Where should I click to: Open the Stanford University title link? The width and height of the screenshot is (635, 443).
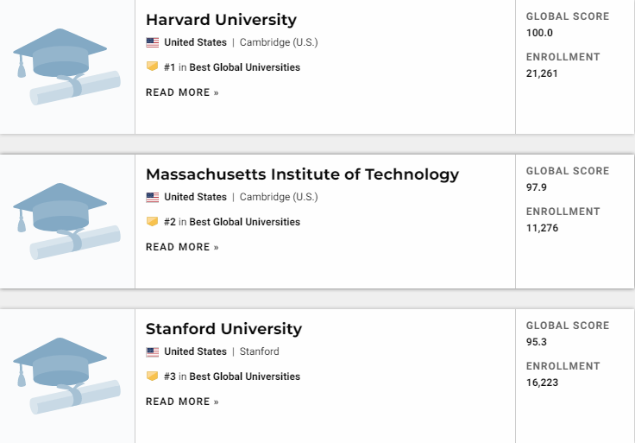coord(223,329)
